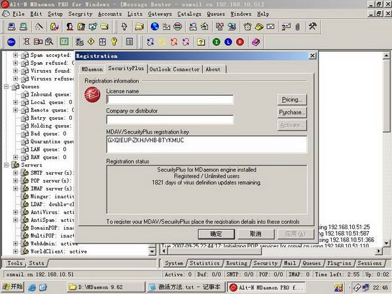Open the 开始 Start button

[x=13, y=287]
